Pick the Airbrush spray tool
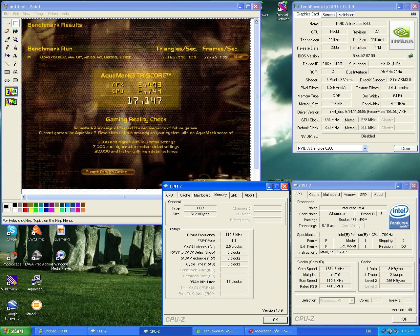Viewport: 420px width, 336px height. pyautogui.click(x=7, y=56)
